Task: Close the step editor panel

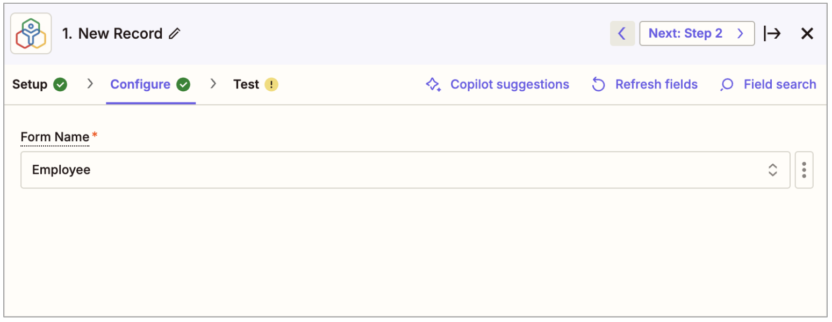Action: pos(807,34)
